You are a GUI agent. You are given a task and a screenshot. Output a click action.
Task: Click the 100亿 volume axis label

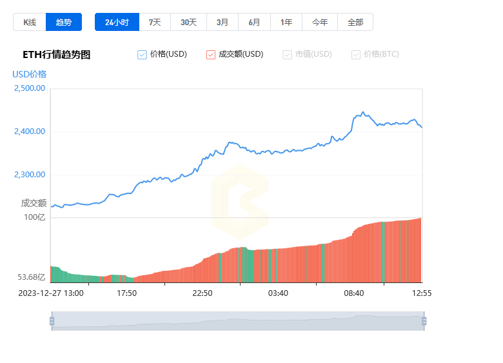point(35,217)
